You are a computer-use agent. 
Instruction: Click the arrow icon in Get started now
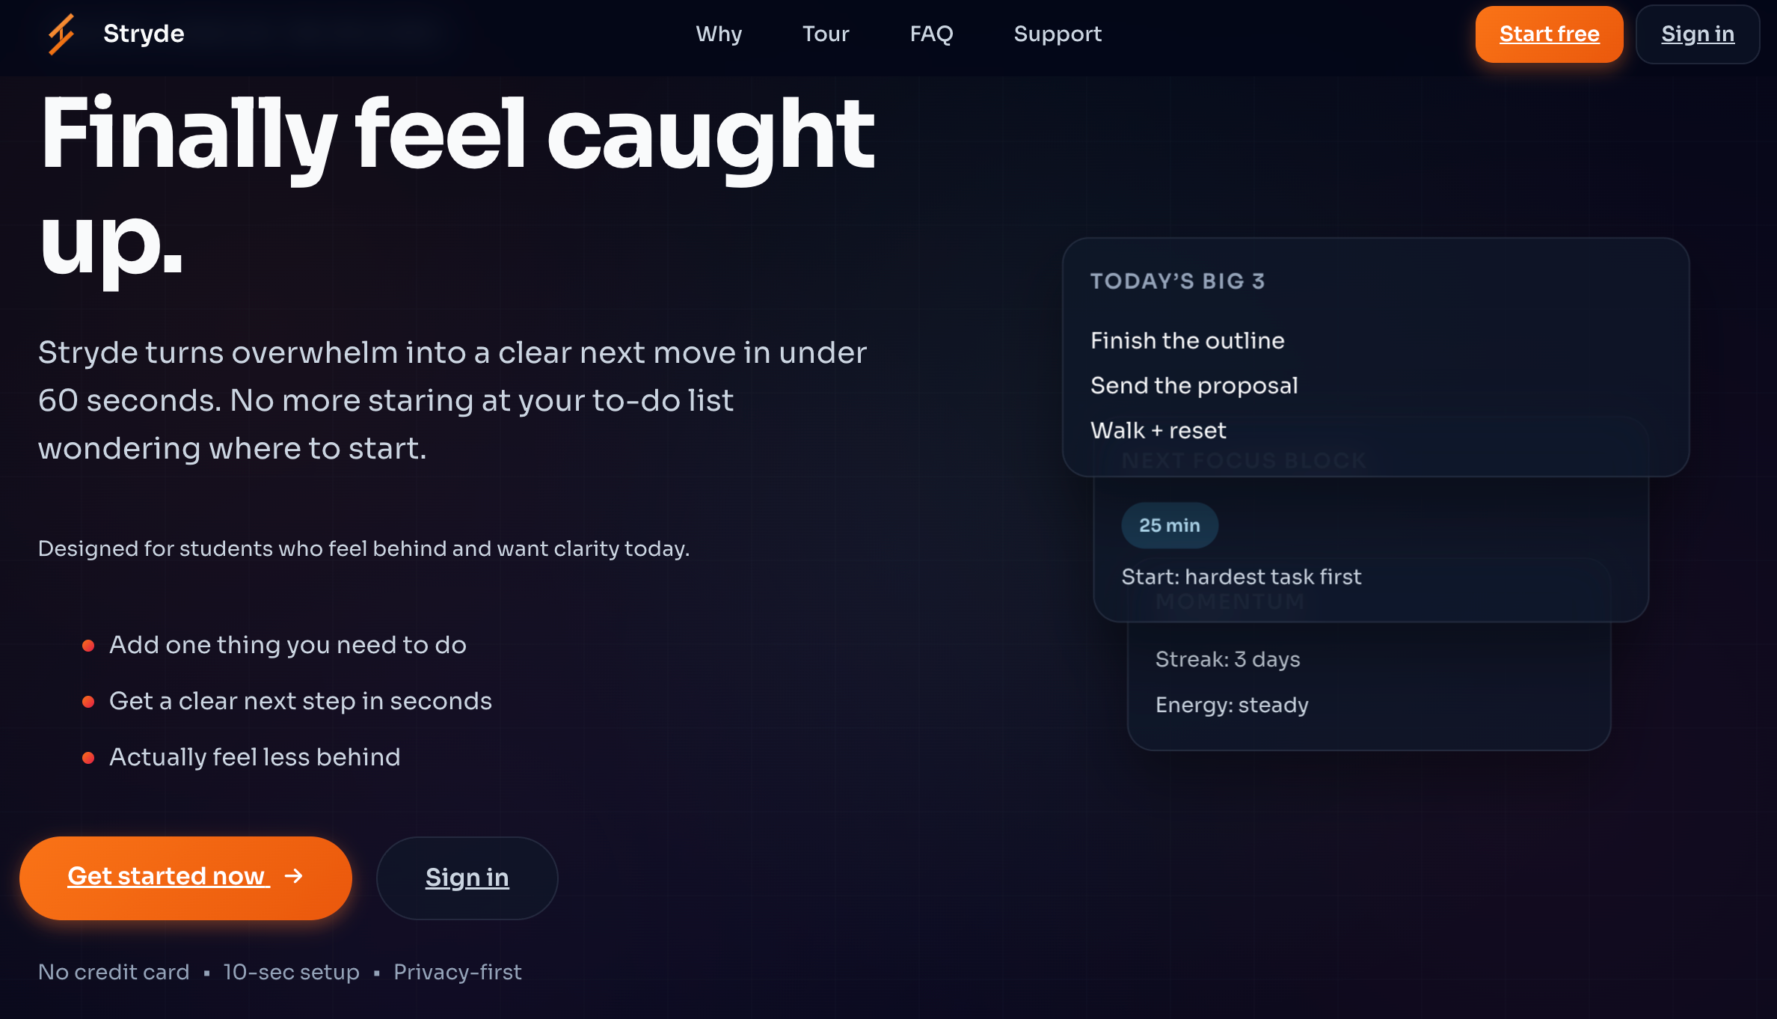pyautogui.click(x=294, y=876)
